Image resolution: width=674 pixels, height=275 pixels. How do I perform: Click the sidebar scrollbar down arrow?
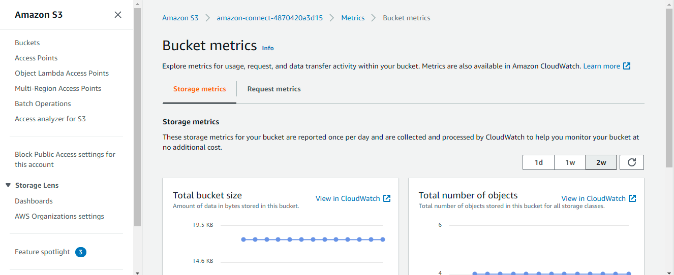137,272
